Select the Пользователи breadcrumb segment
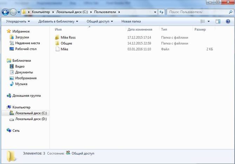The height and width of the screenshot is (164, 235). [105, 12]
